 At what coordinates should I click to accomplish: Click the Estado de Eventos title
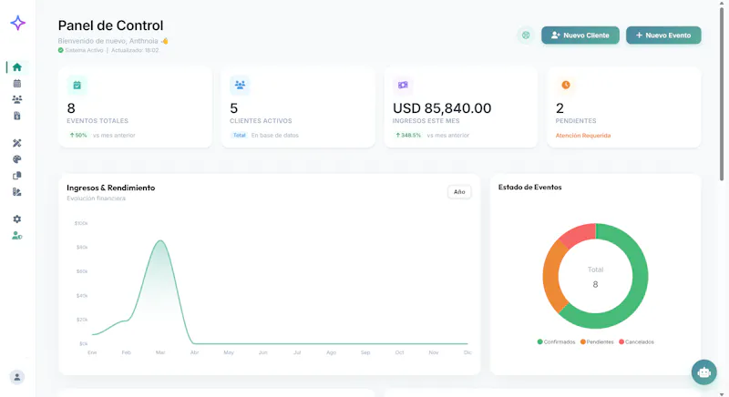[x=530, y=188]
